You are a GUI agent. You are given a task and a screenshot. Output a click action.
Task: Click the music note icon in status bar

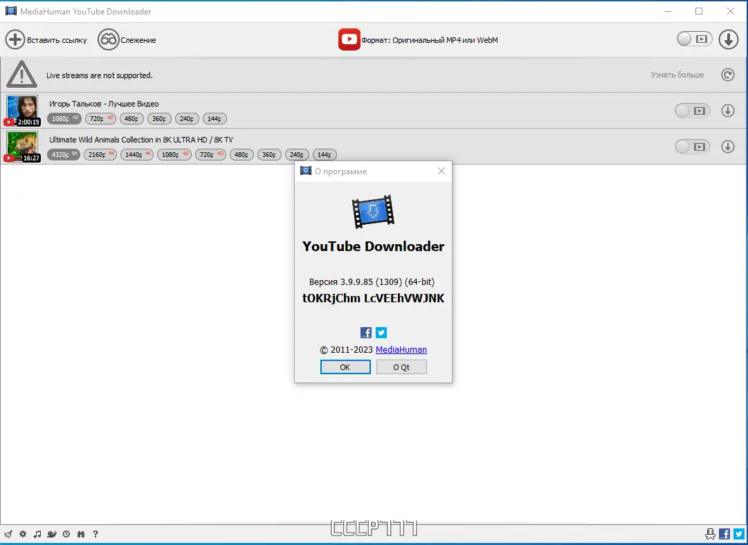tap(37, 534)
